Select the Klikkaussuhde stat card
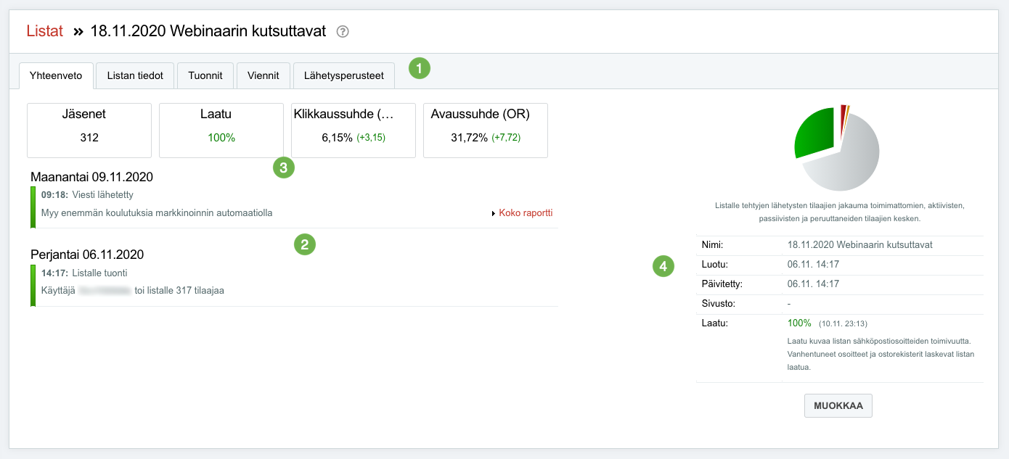The image size is (1009, 459). click(x=354, y=131)
